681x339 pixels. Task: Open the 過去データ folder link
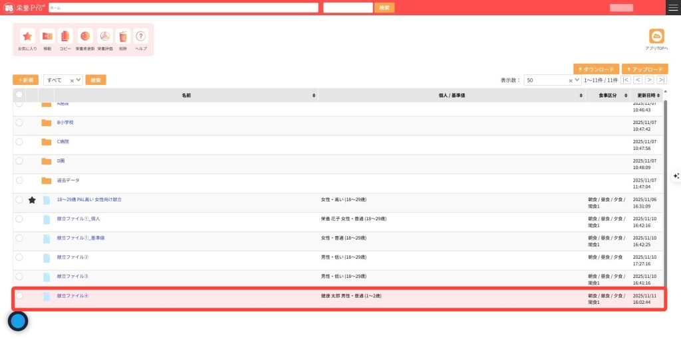[68, 180]
